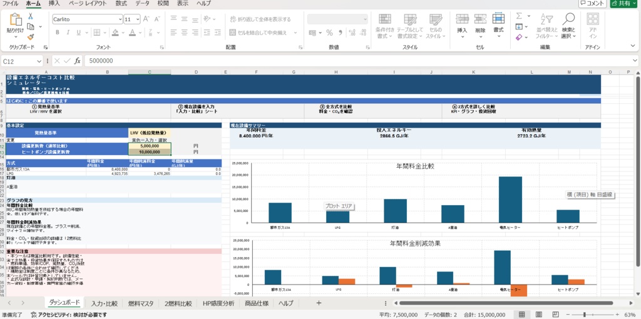Open the merge cells dropdown arrow
Screen dimensions: 641x319
pyautogui.click(x=296, y=33)
